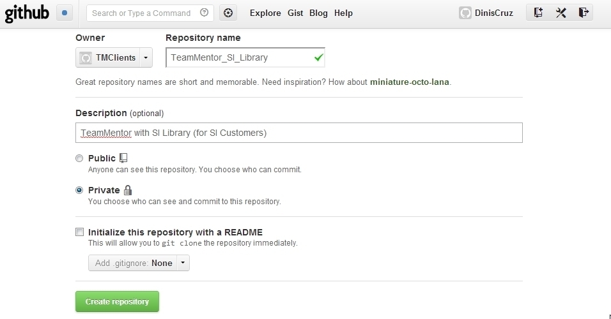Open the Explore menu item
The height and width of the screenshot is (319, 611).
click(265, 13)
